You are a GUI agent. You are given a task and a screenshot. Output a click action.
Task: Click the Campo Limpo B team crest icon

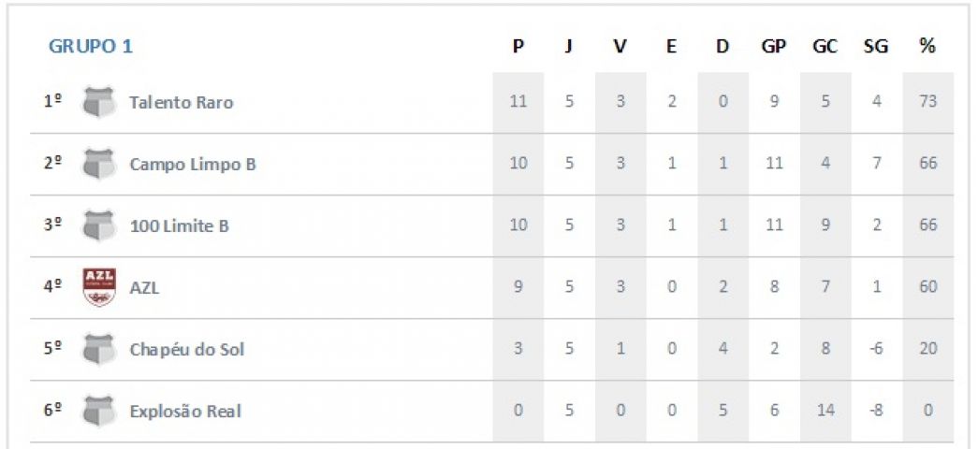point(99,164)
